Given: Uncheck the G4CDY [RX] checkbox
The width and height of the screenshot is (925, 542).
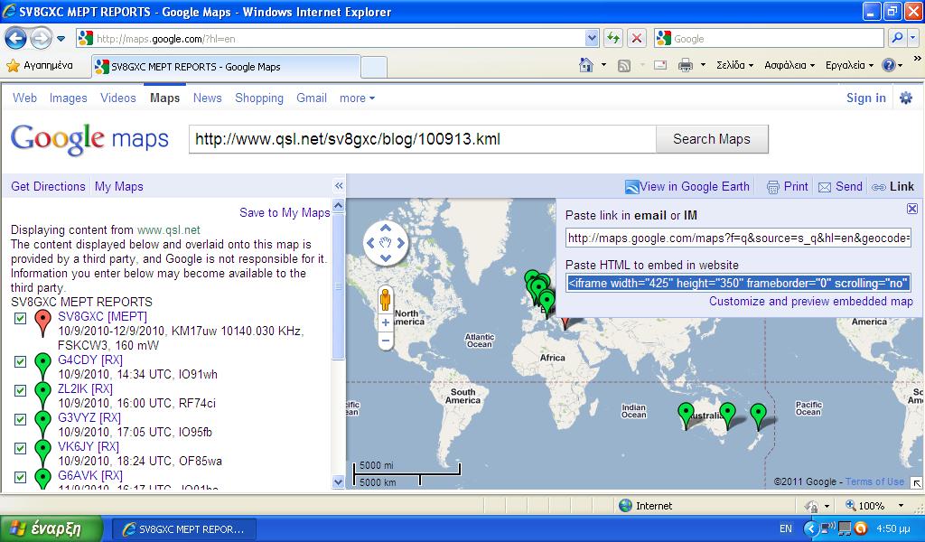Looking at the screenshot, I should 21,361.
